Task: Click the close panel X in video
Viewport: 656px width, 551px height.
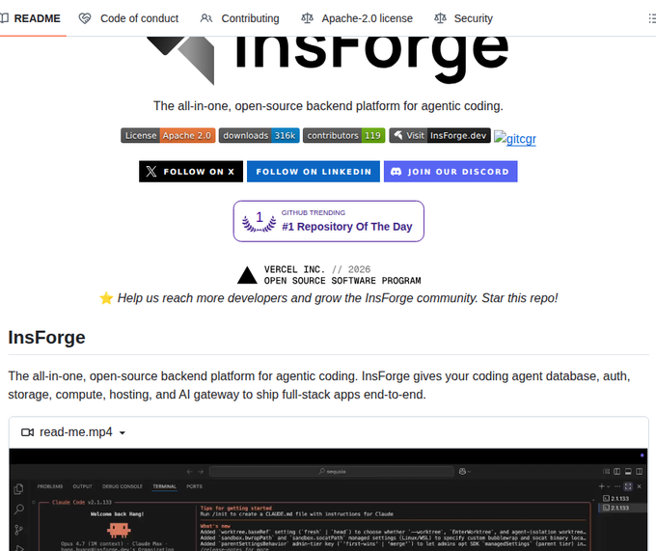Action: click(640, 486)
